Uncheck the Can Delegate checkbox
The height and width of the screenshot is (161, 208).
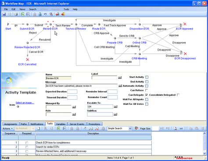[147, 95]
